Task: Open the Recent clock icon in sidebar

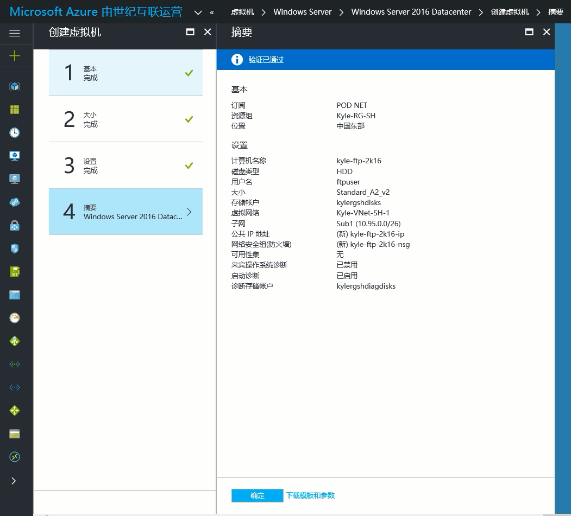Action: click(15, 133)
